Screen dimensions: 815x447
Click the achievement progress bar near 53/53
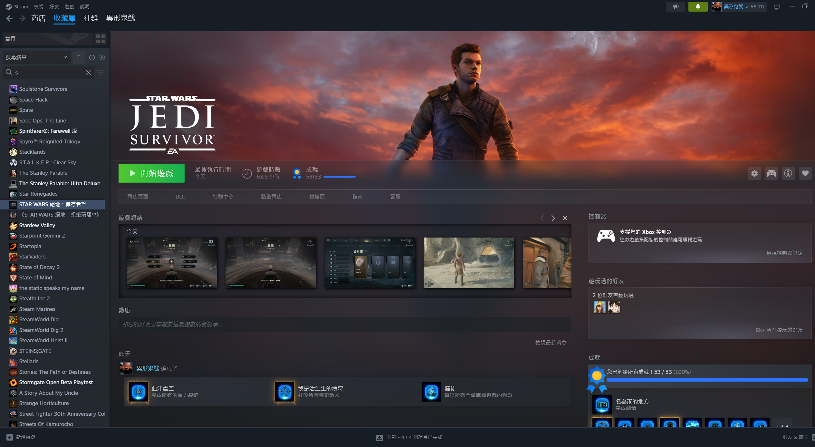tap(340, 177)
